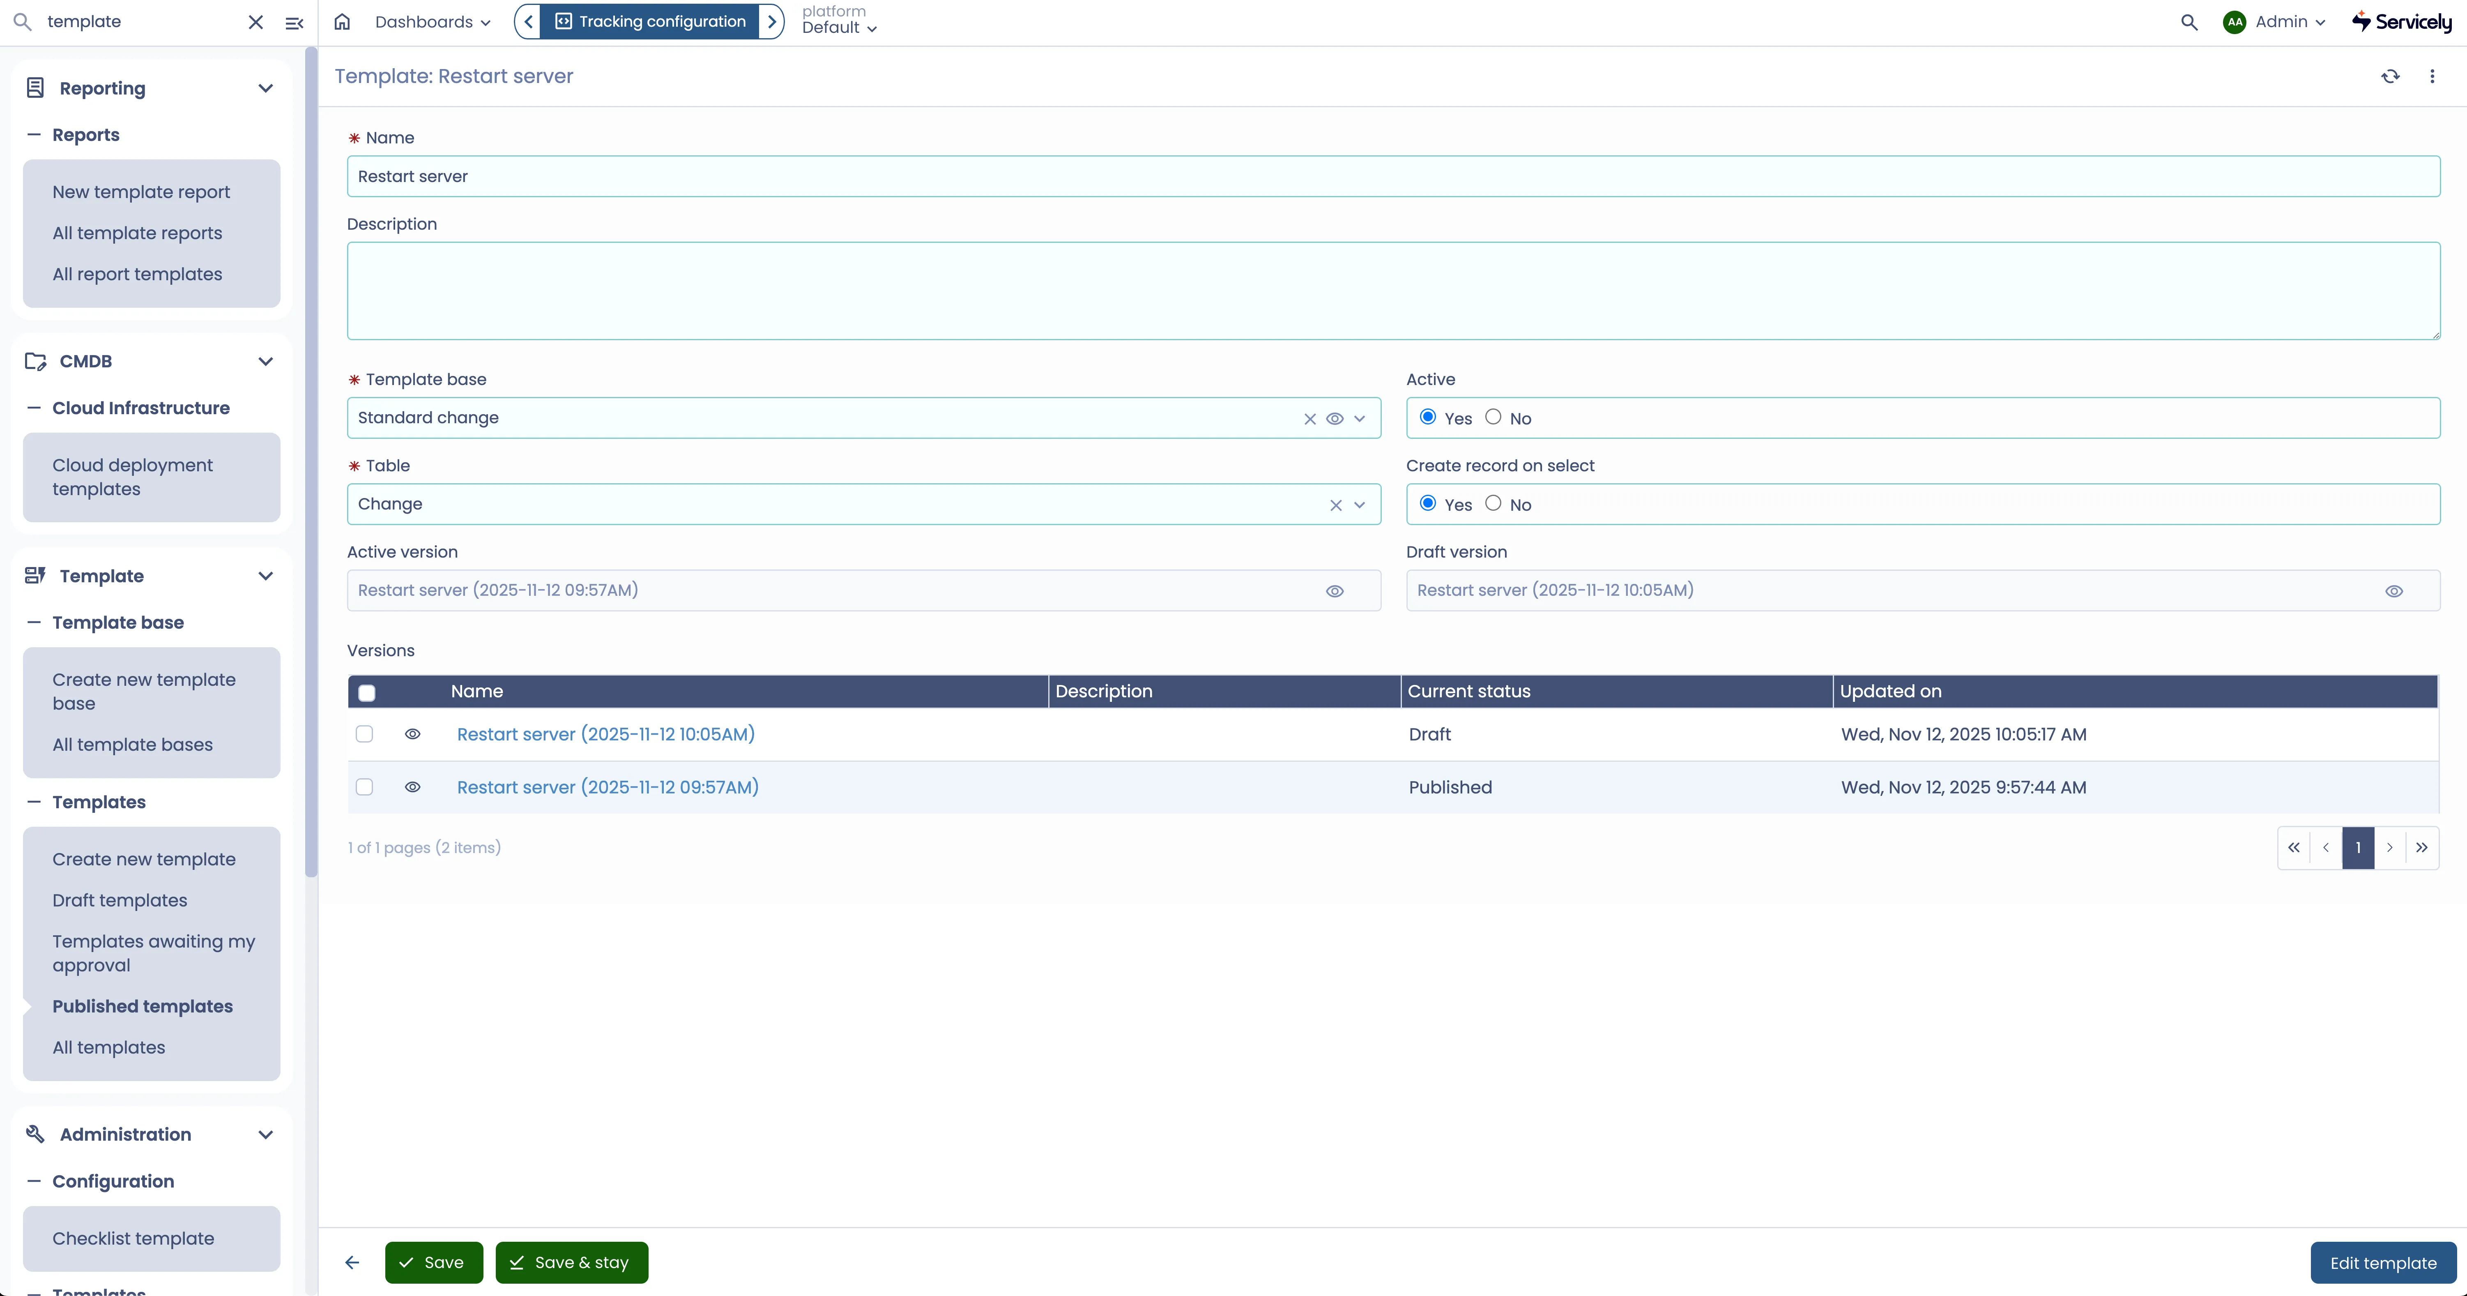
Task: Set Create record on select to Yes
Action: pyautogui.click(x=1428, y=503)
